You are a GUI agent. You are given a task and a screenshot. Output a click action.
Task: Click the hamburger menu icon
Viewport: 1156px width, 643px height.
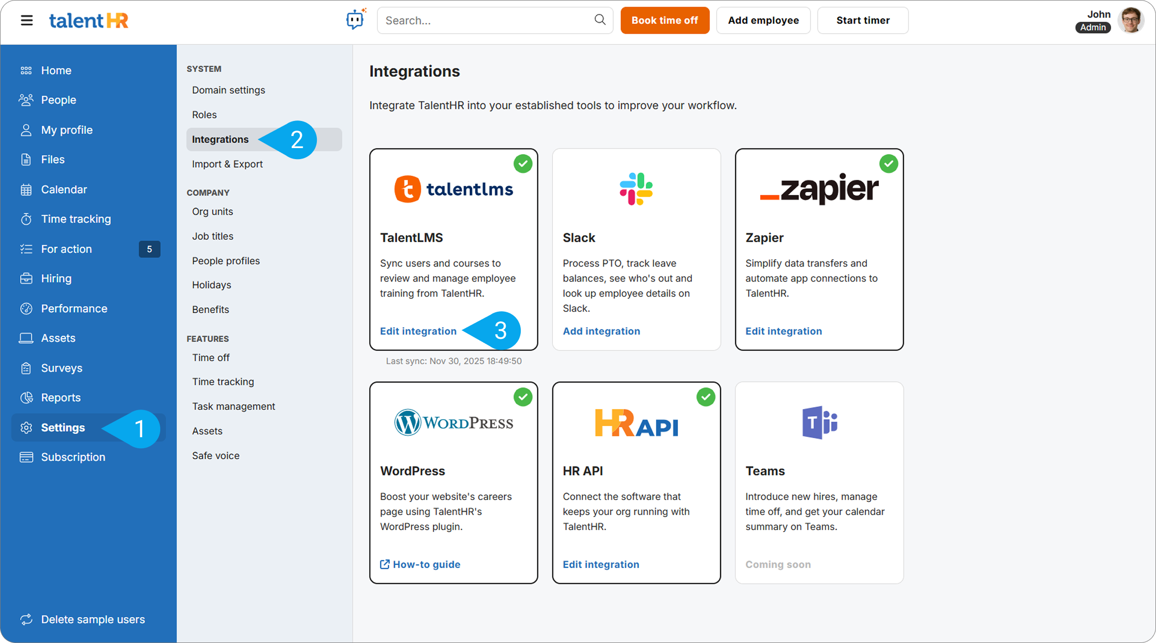click(27, 21)
